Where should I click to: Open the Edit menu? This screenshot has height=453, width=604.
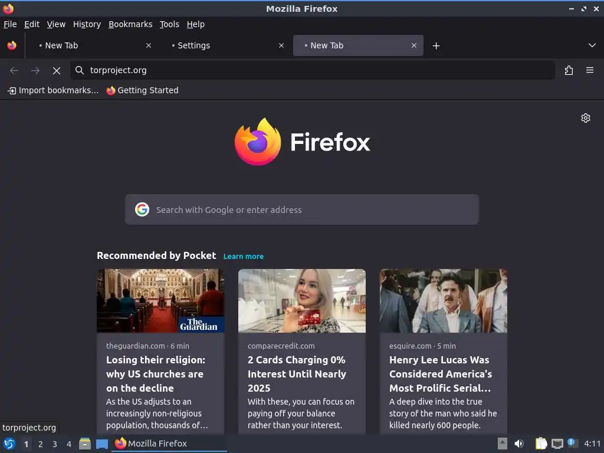point(32,24)
